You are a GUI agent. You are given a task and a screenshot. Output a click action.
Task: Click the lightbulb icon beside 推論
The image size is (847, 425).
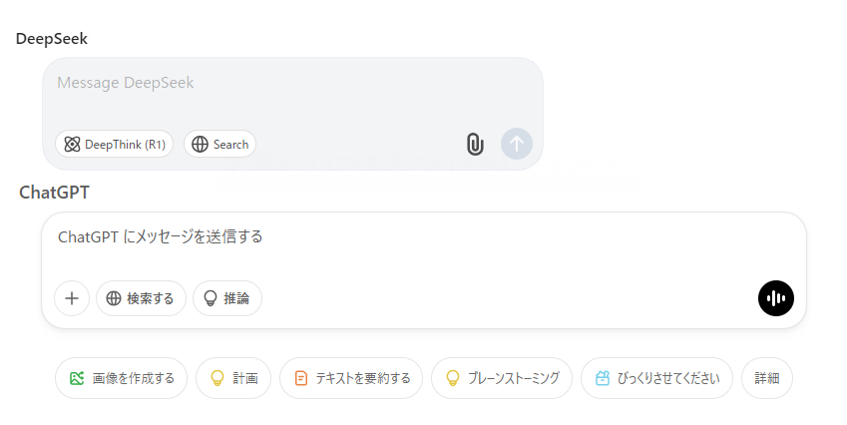click(211, 298)
